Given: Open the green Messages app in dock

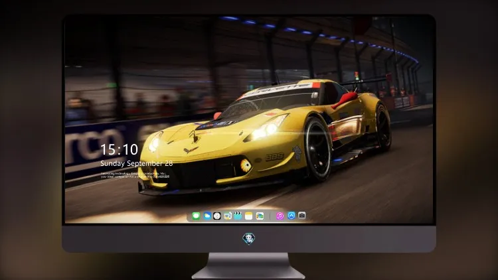Looking at the screenshot, I should [196, 216].
